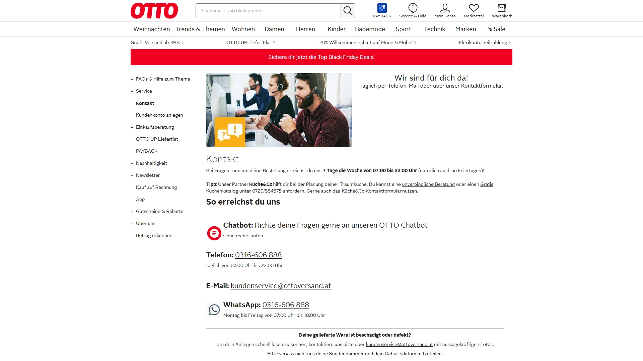Image resolution: width=643 pixels, height=361 pixels.
Task: Click the WhatsApp icon
Action: click(x=214, y=310)
